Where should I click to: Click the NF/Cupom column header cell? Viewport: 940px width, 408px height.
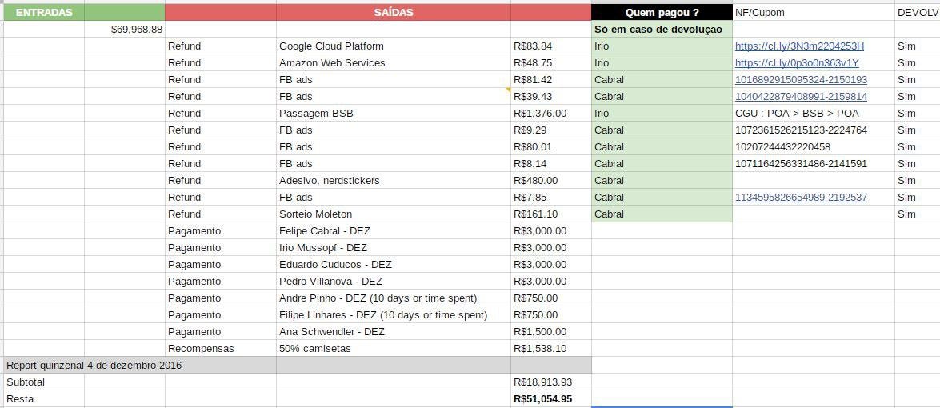point(813,12)
